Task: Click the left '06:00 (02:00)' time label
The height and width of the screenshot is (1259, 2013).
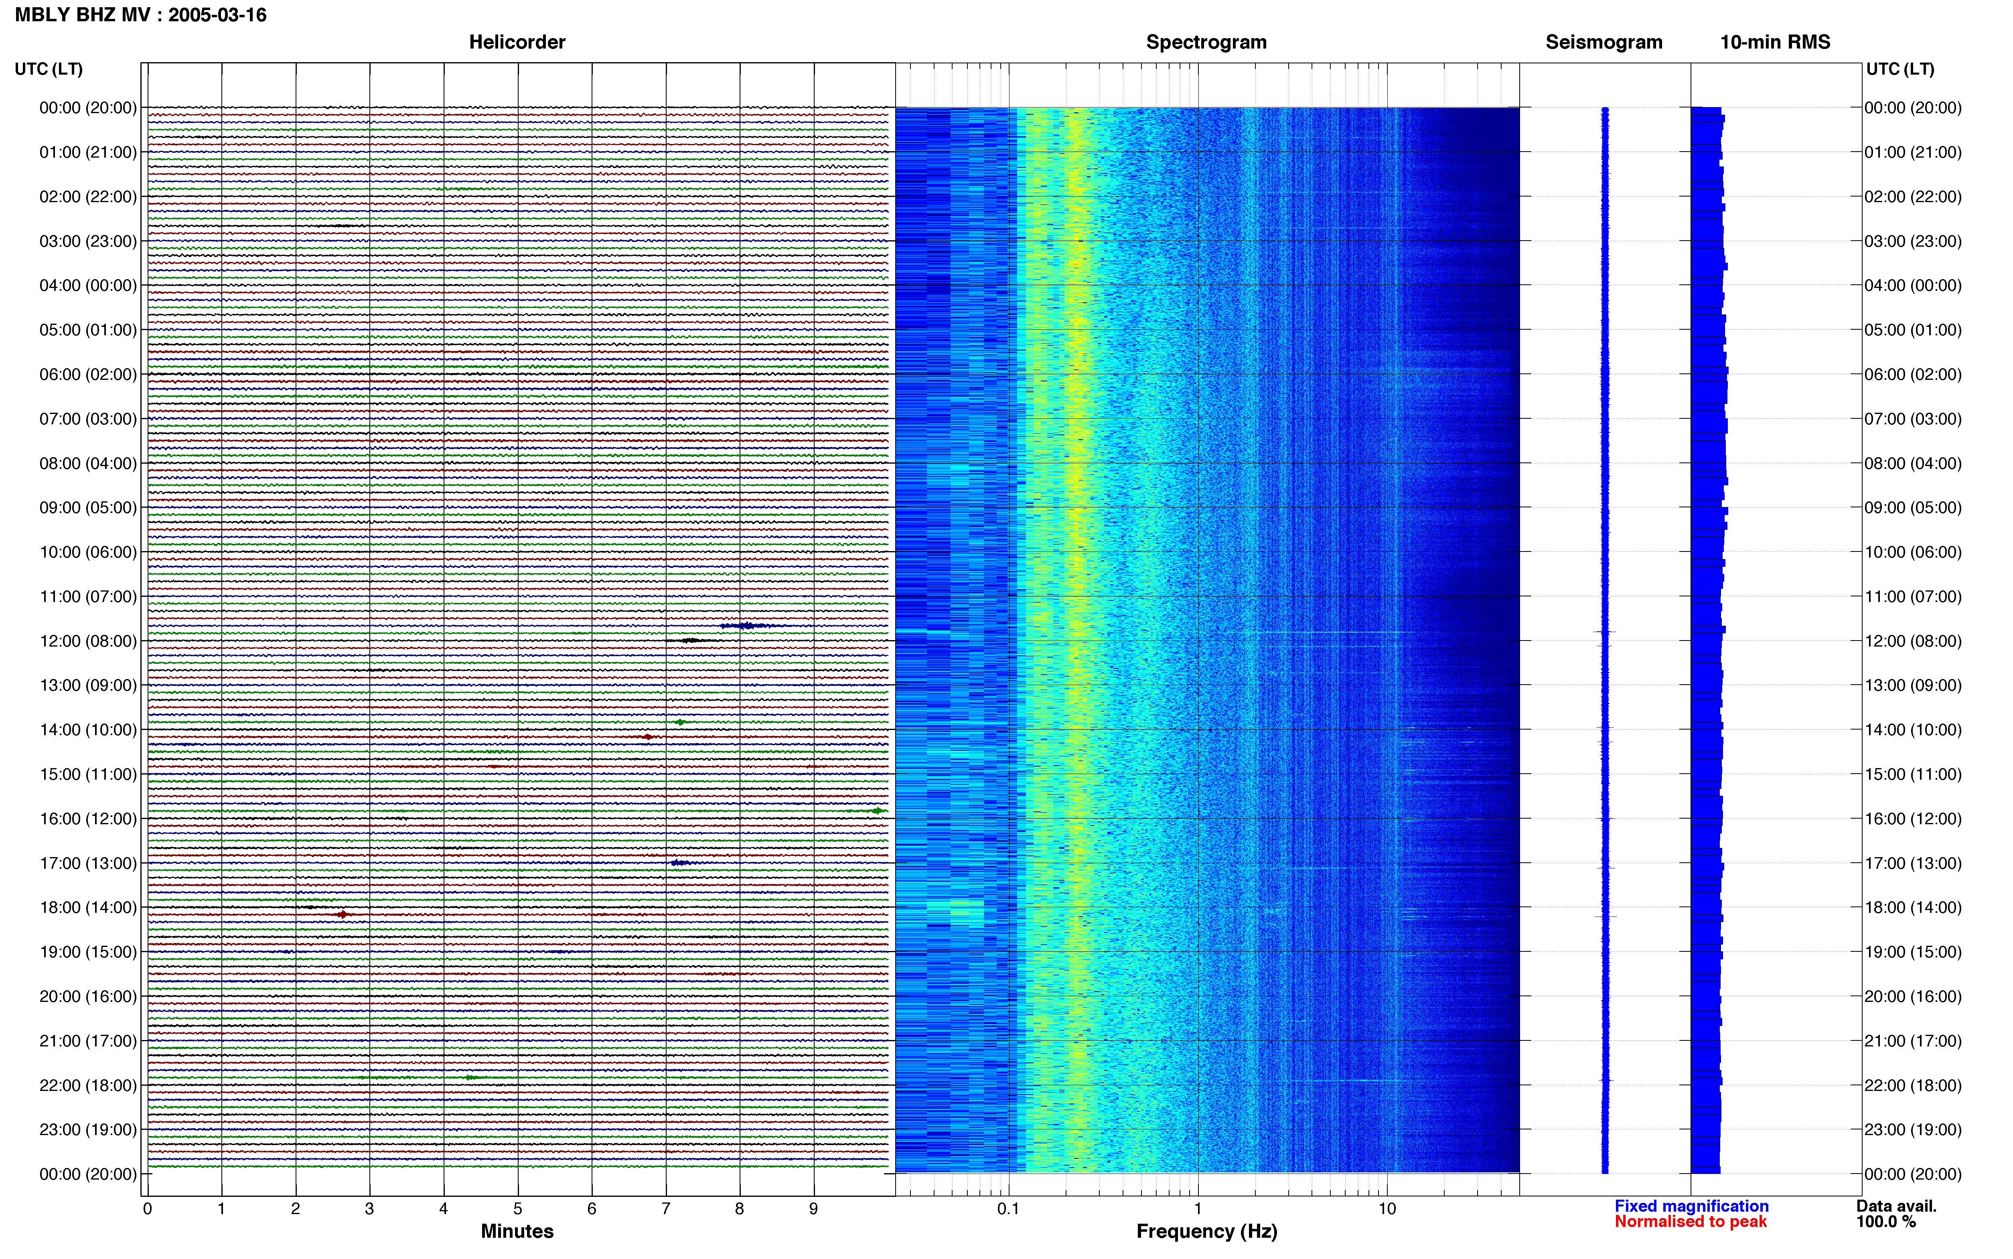Action: pyautogui.click(x=88, y=375)
